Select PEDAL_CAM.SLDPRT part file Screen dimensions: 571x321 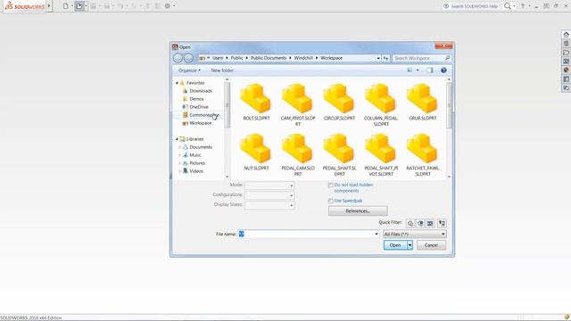(297, 154)
